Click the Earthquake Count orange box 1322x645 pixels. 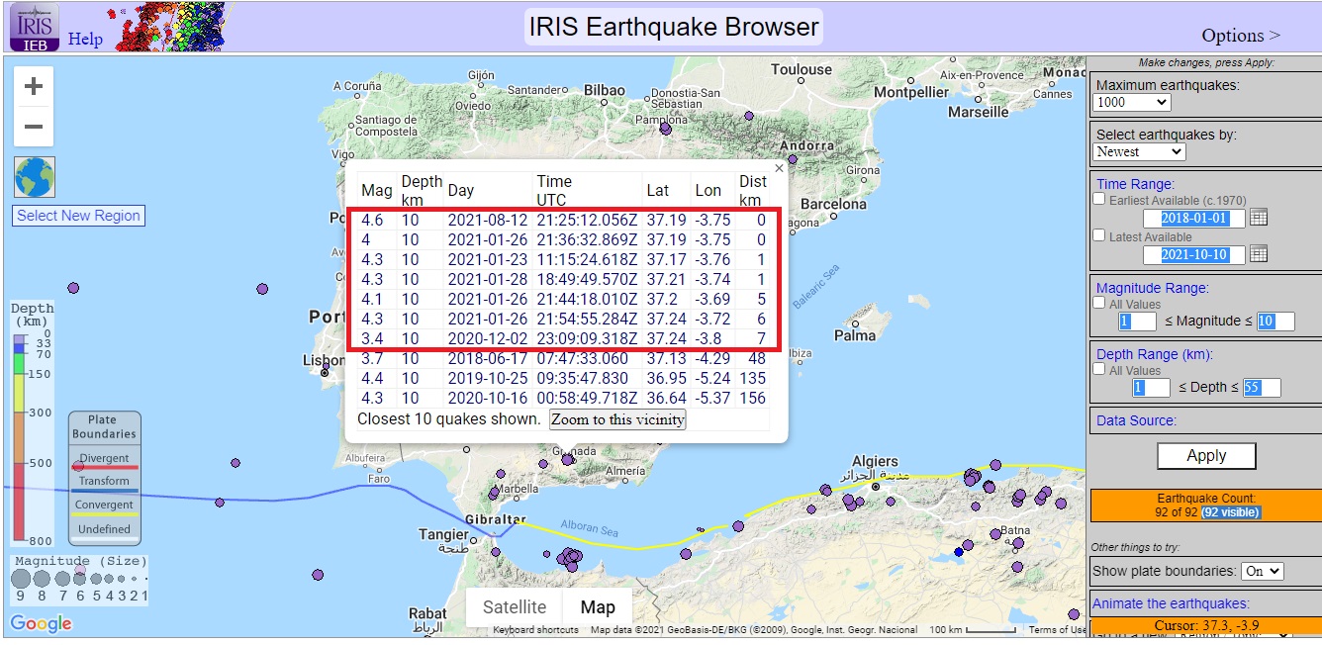click(x=1205, y=506)
